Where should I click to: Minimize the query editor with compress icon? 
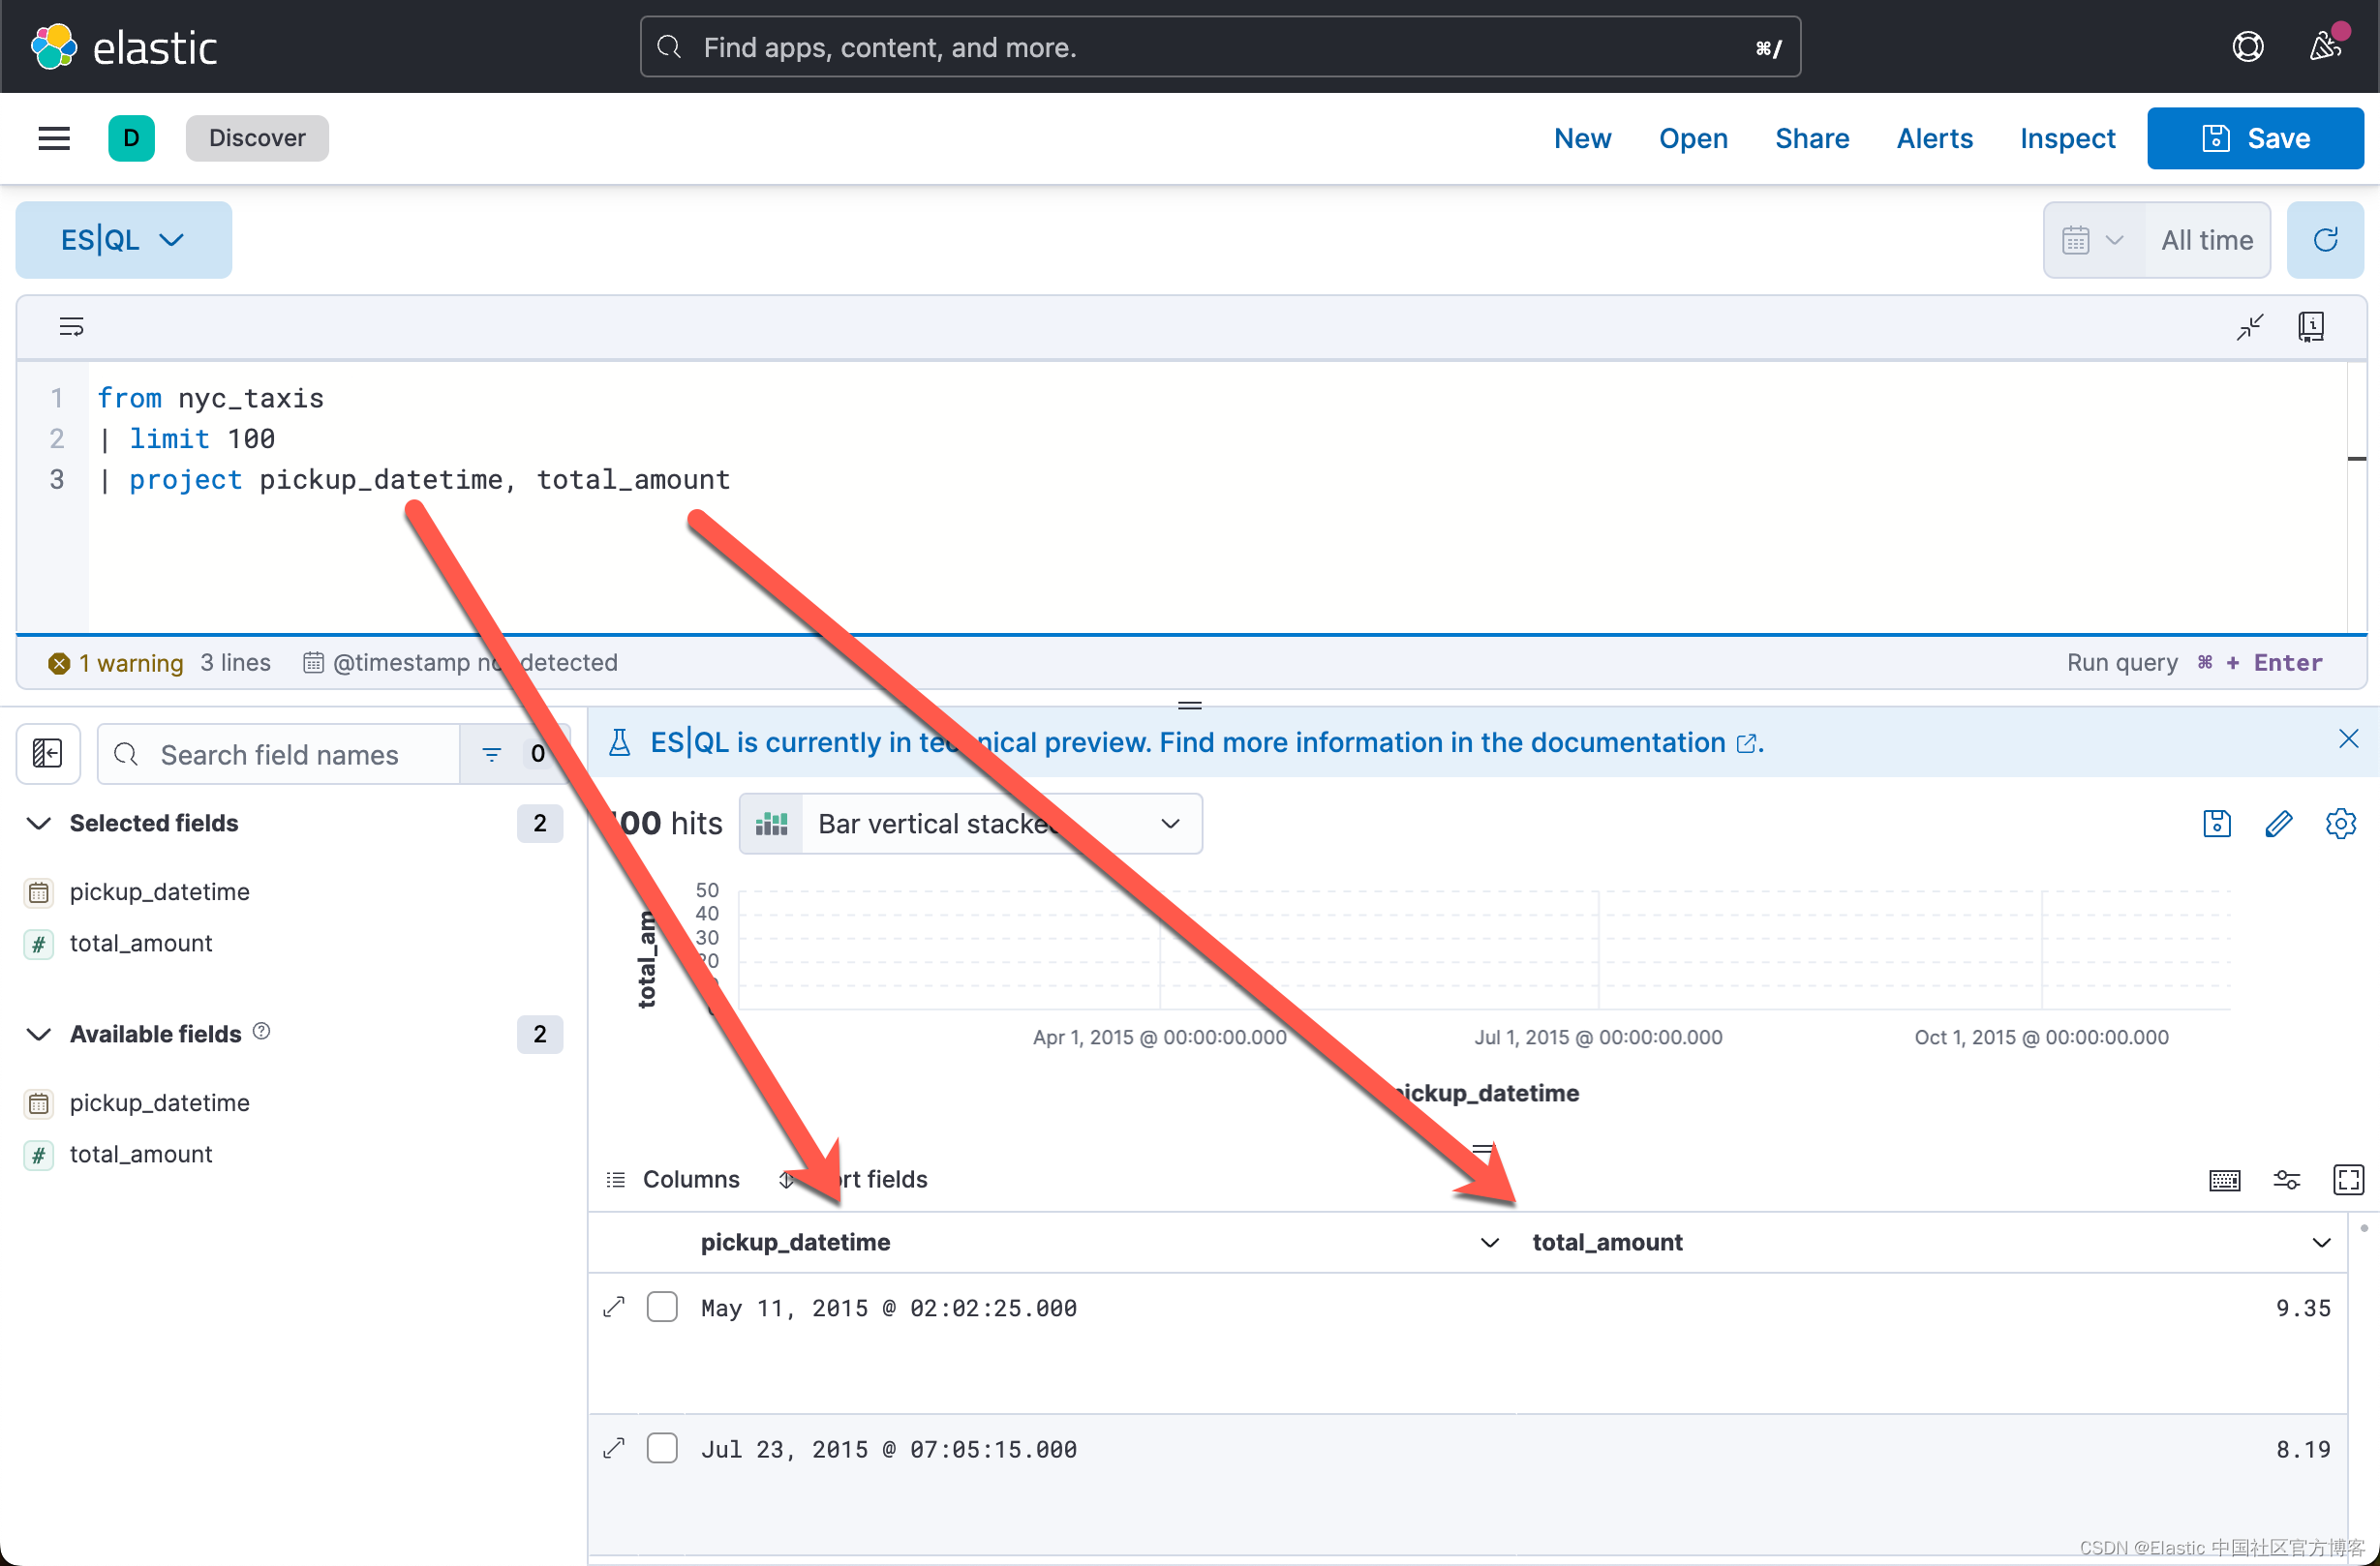pos(2249,327)
